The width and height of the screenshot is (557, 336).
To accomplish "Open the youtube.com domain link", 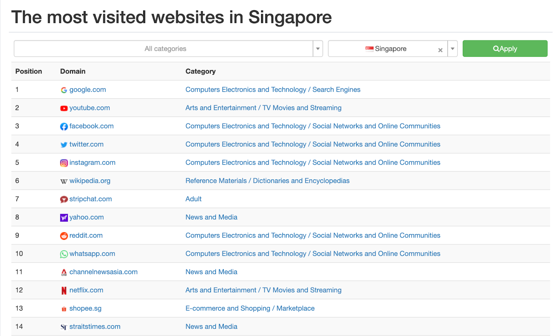I will click(89, 108).
